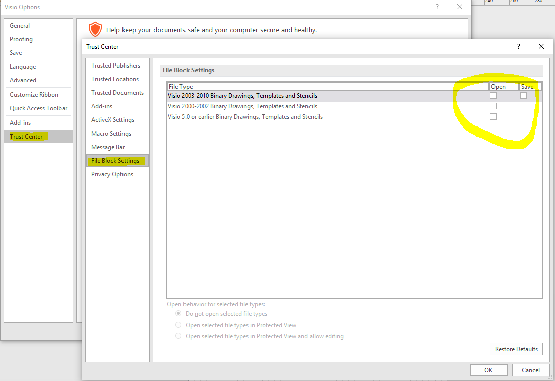Go to Advanced in Visio Options
The width and height of the screenshot is (555, 381).
point(38,80)
